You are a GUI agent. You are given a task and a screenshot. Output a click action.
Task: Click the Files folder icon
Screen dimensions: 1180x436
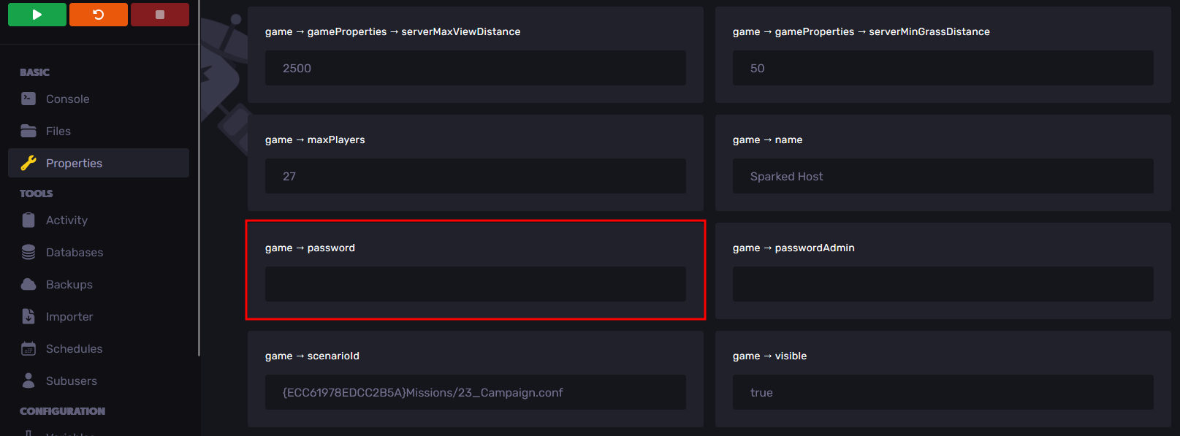[x=28, y=131]
